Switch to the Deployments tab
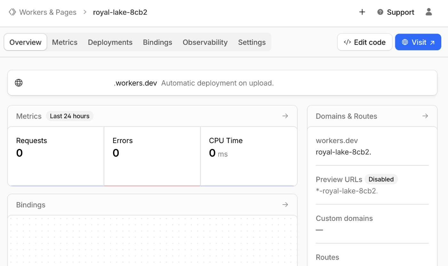The image size is (448, 266). [x=110, y=42]
